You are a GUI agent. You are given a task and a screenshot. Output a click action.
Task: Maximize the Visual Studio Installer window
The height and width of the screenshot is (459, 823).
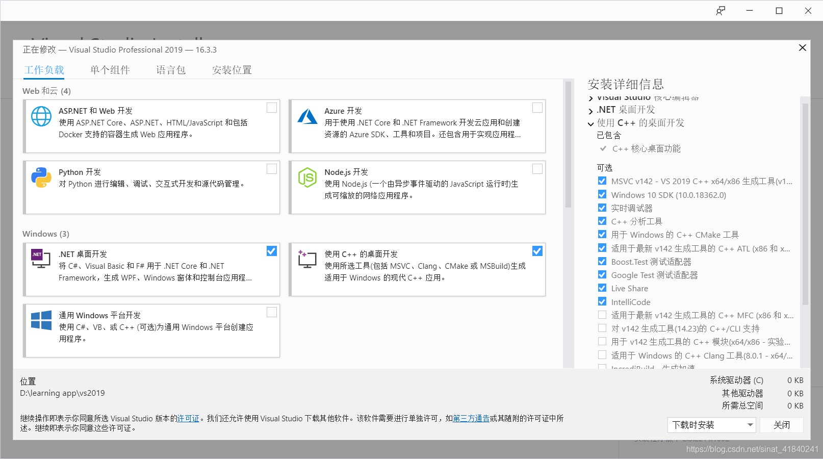point(779,11)
